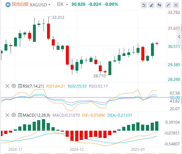Image resolution: width=182 pixels, height=154 pixels.
Task: Select the 日K period label
Action: (x=60, y=4)
